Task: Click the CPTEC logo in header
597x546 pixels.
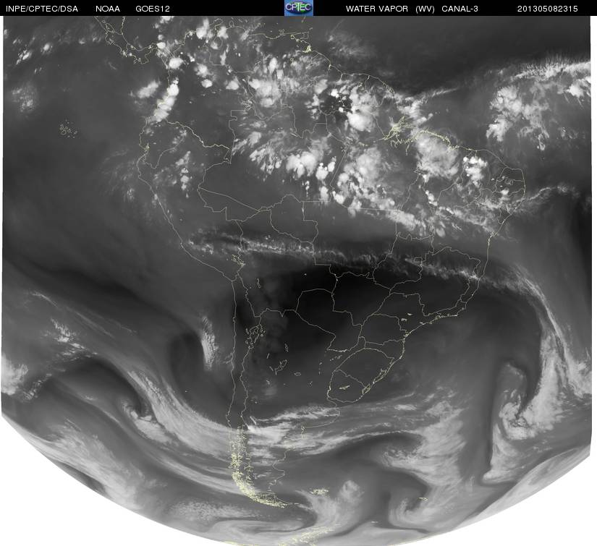Action: point(299,8)
